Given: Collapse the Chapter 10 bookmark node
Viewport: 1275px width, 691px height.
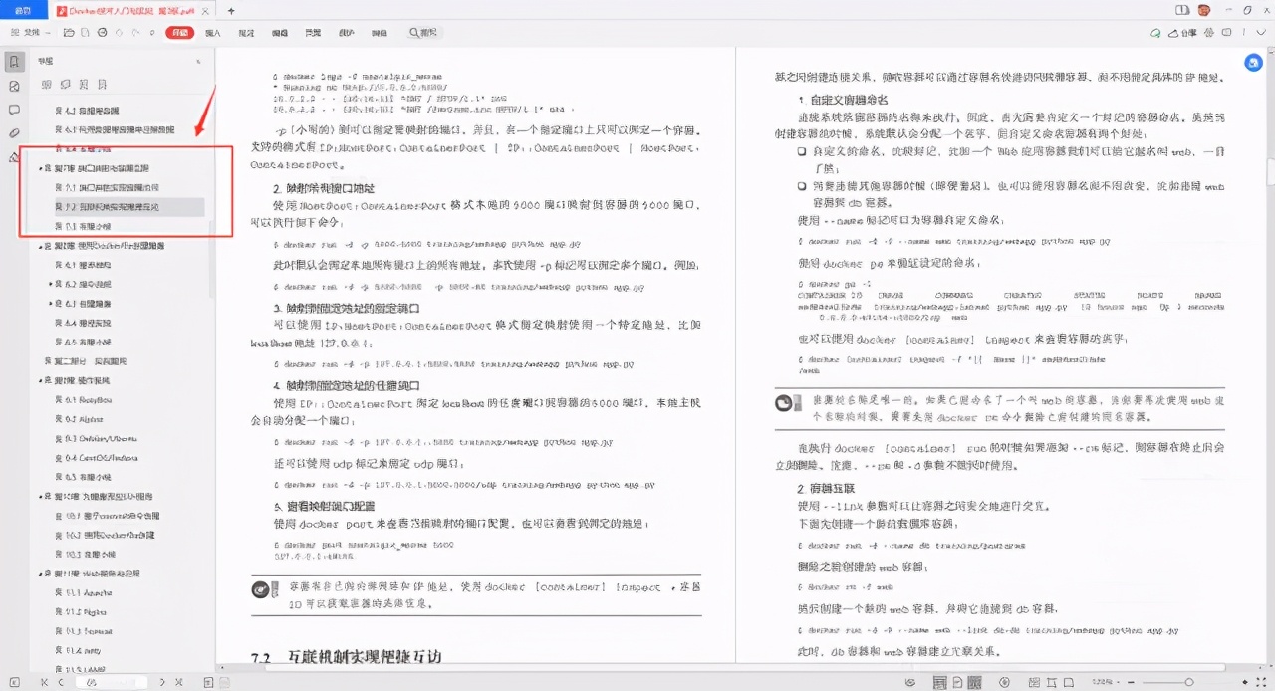Looking at the screenshot, I should tap(41, 496).
